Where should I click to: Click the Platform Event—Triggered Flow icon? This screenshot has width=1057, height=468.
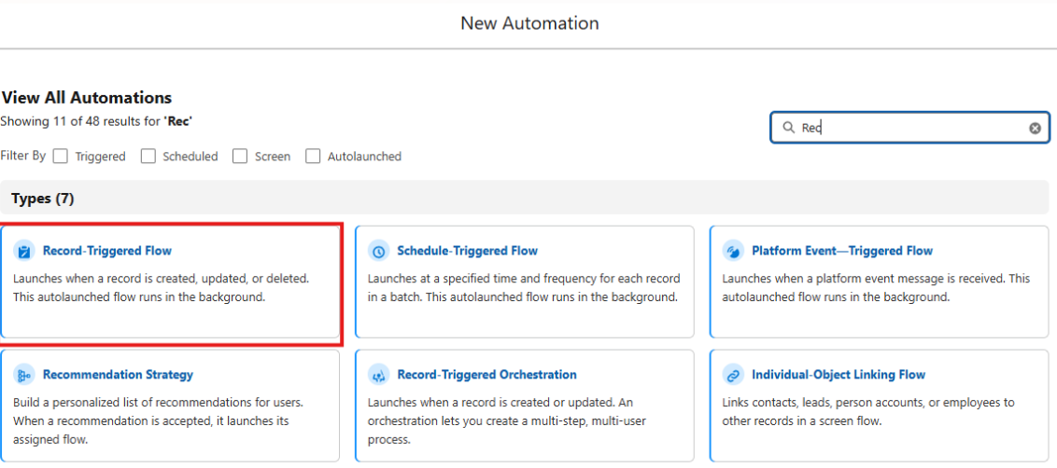click(x=733, y=251)
